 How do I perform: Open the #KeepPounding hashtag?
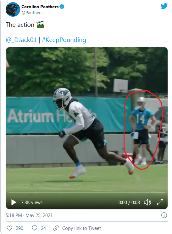[64, 40]
